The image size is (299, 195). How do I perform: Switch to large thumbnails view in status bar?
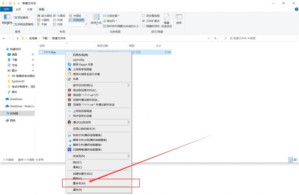point(295,160)
